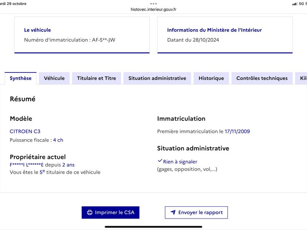The height and width of the screenshot is (230, 307).
Task: Click the Datant du 28/10/2024 text
Action: point(193,40)
